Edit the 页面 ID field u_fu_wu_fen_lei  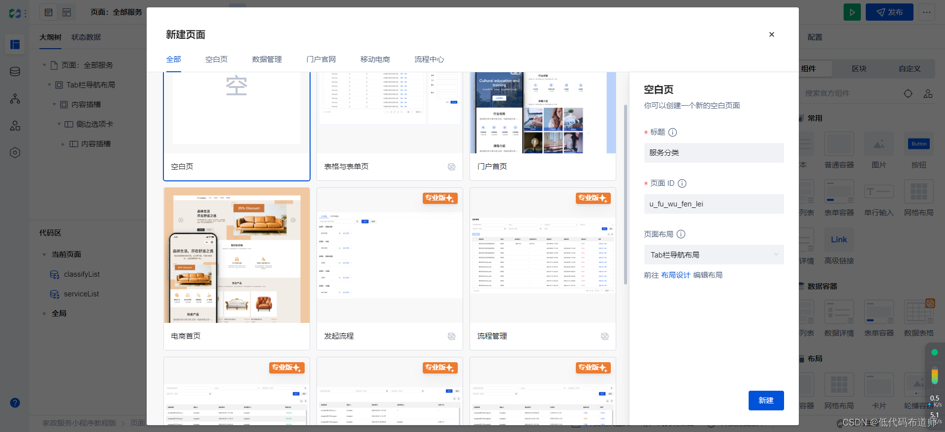point(714,204)
